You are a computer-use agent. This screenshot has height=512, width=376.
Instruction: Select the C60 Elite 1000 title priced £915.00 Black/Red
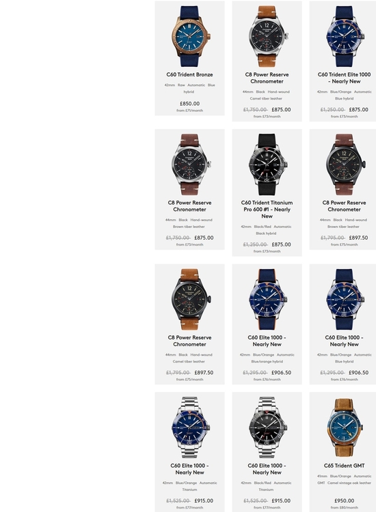[267, 469]
